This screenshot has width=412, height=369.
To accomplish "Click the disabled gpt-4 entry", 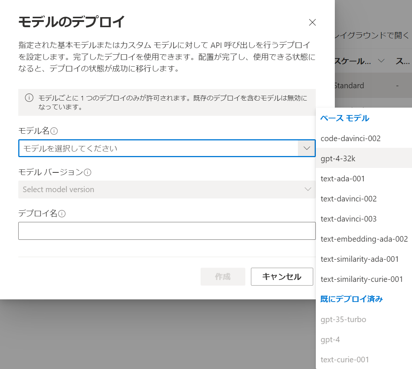I will 364,340.
